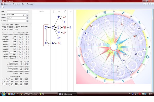This screenshot has height=102, width=154.
Task: Click the Gemini sign on the chart
Action: [105, 81]
